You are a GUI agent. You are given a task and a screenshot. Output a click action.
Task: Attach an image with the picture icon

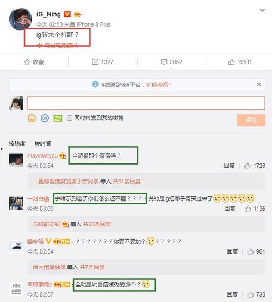58,118
